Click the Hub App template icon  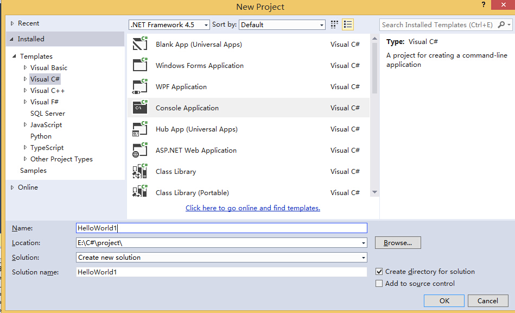pos(140,129)
